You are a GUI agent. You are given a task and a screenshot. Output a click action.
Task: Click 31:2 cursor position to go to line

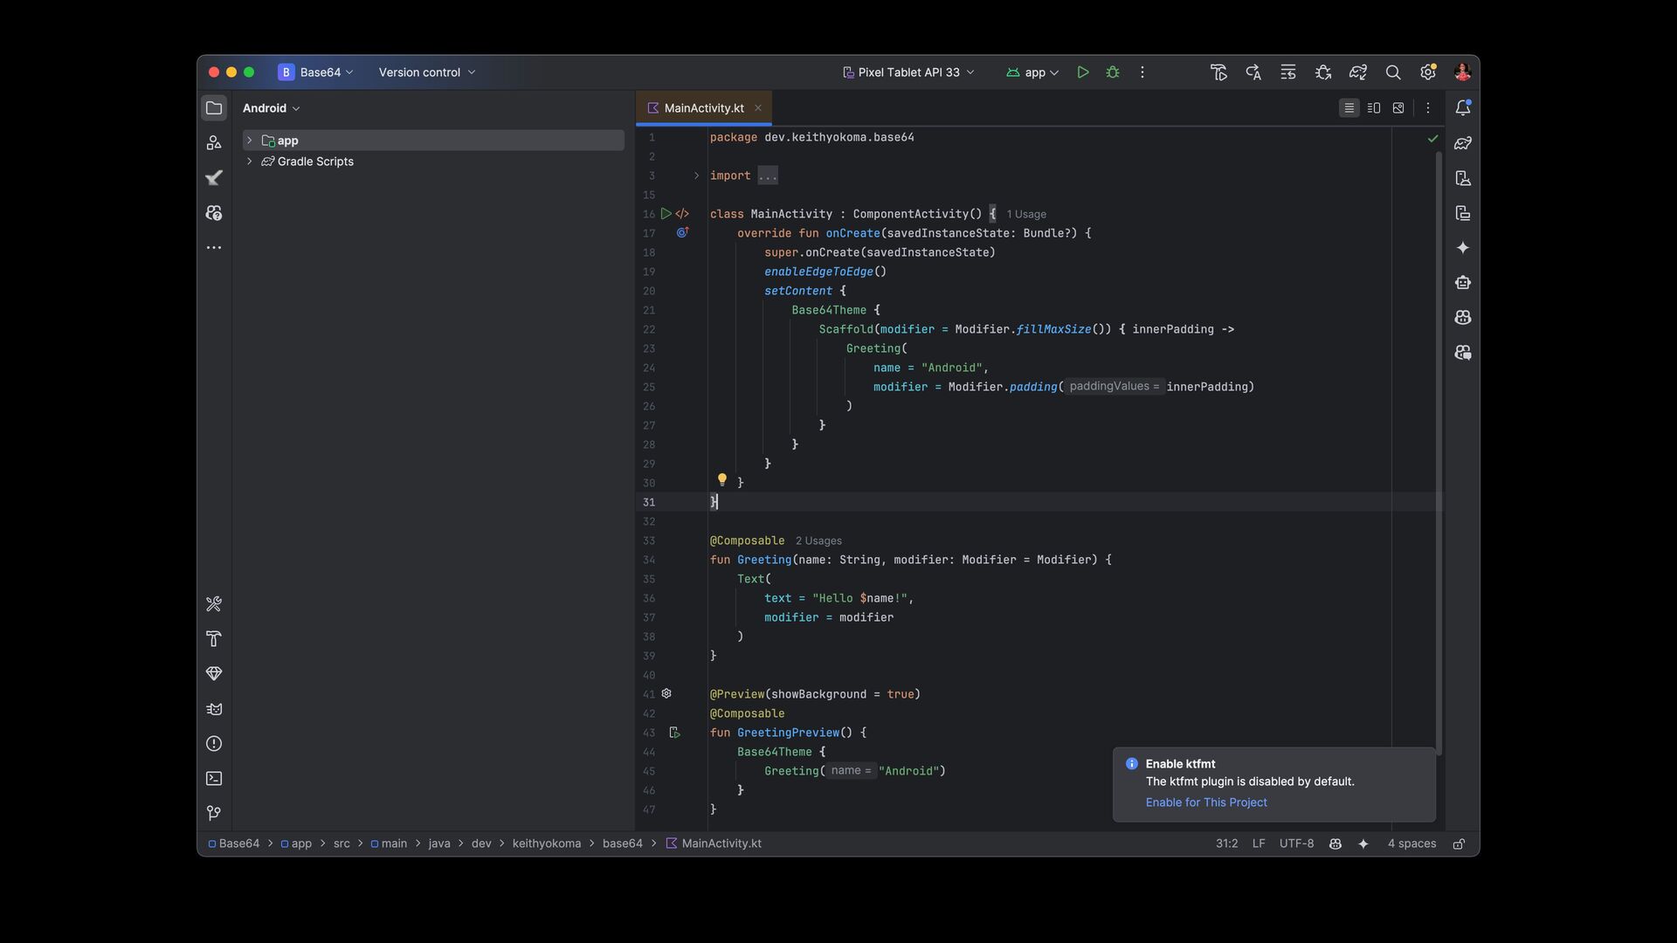point(1226,843)
